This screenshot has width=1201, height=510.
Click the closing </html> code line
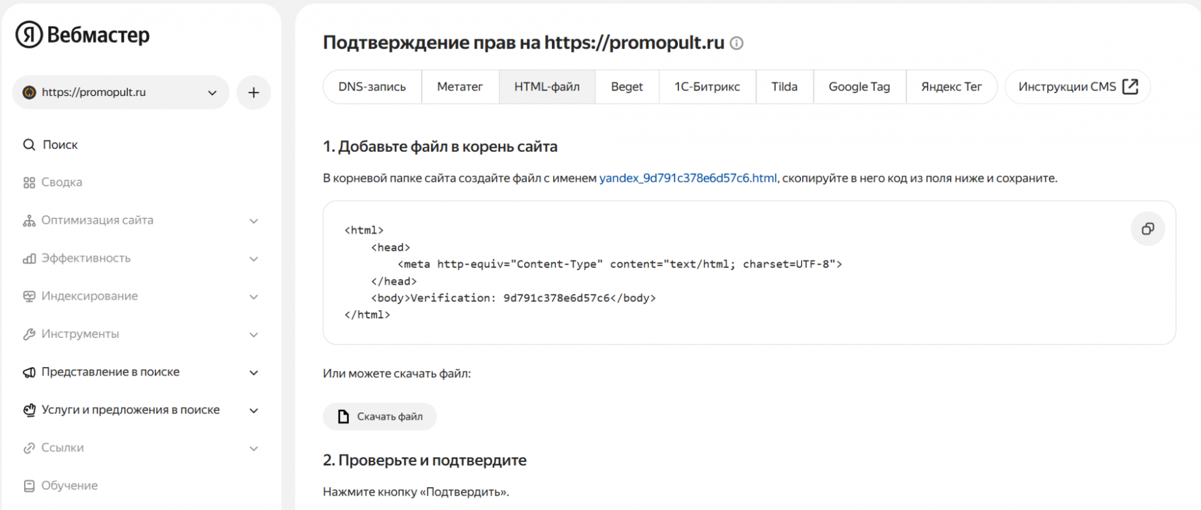coord(367,314)
